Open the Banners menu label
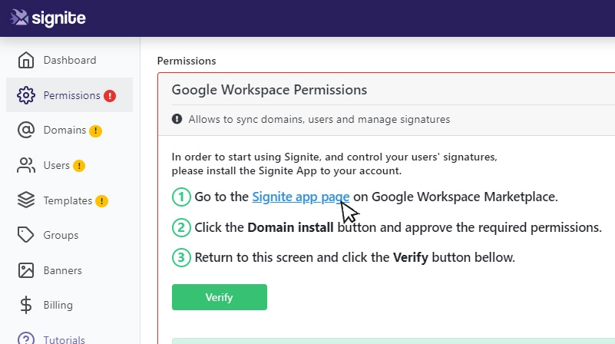Screen dimensions: 615x344 (63, 270)
